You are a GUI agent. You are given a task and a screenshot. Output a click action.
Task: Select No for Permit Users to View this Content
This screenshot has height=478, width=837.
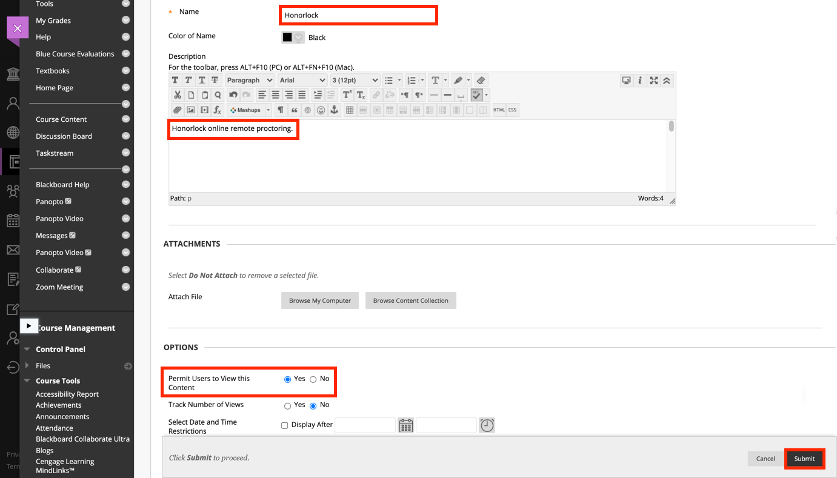coord(313,379)
